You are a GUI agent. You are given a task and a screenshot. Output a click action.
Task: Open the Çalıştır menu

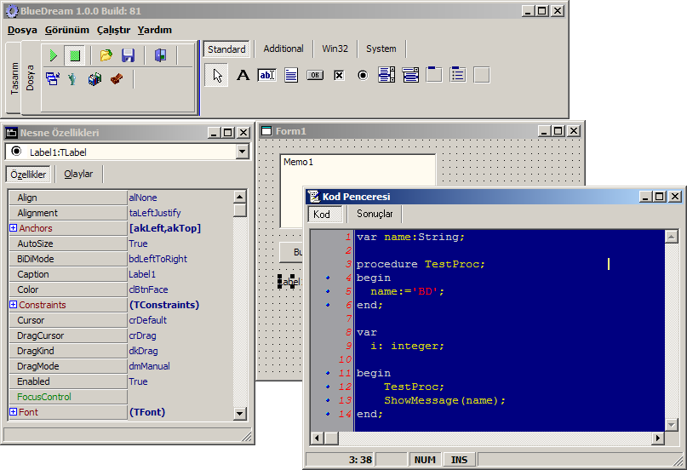[x=113, y=30]
